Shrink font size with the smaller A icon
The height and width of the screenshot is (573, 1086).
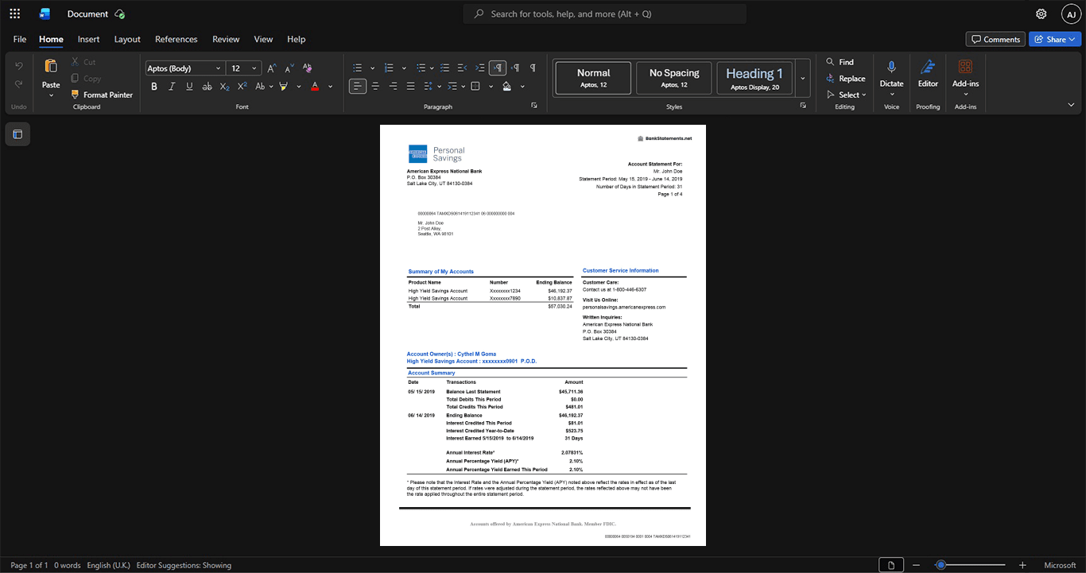coord(289,68)
